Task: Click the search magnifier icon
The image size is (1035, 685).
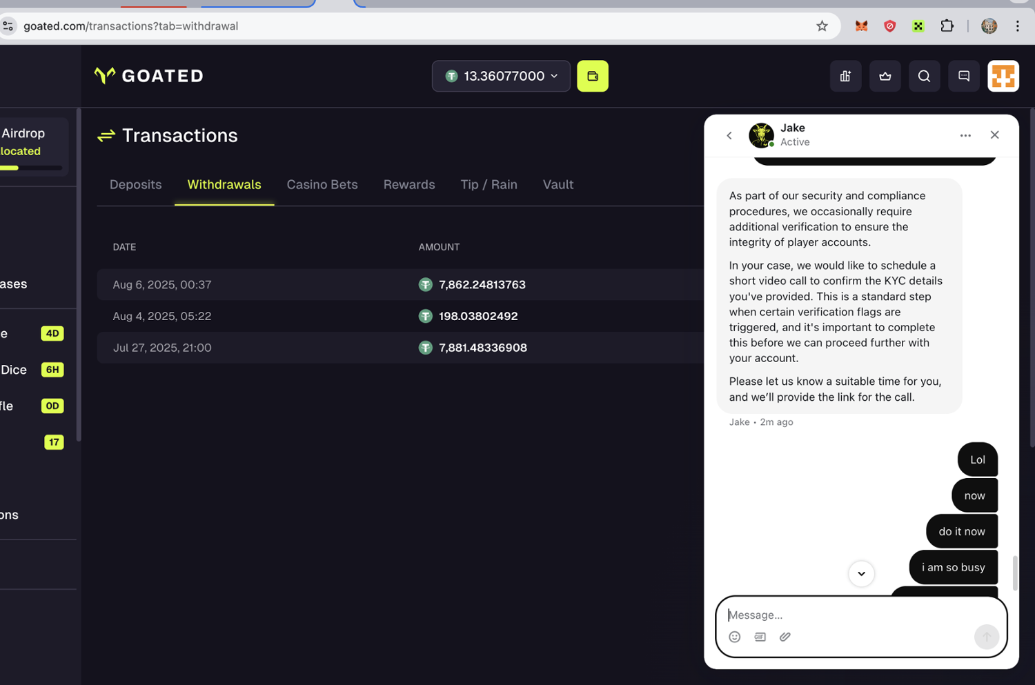Action: [x=924, y=76]
